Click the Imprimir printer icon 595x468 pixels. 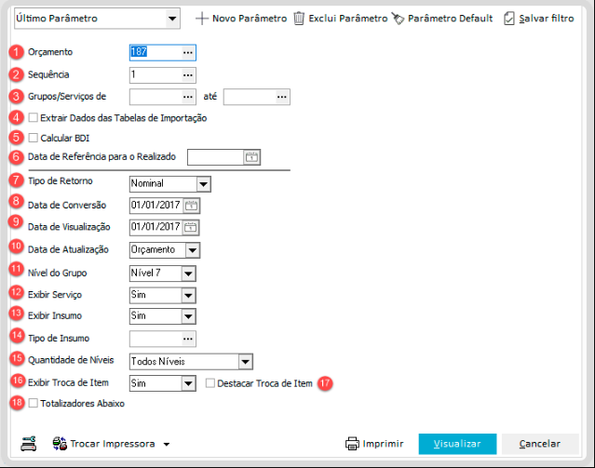[352, 444]
